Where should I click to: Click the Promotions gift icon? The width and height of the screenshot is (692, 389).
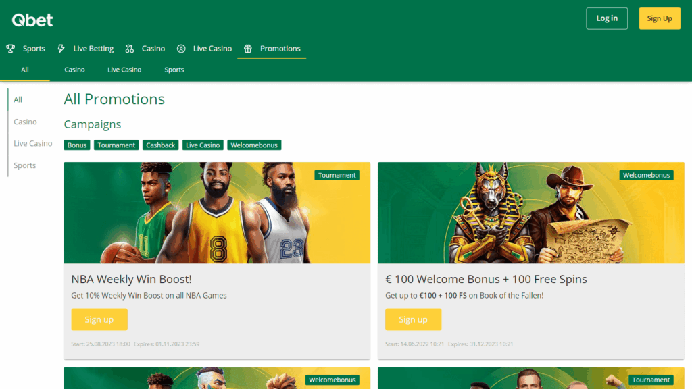248,49
